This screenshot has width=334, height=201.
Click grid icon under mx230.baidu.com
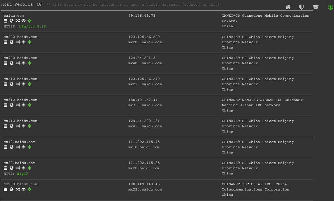click(5, 189)
